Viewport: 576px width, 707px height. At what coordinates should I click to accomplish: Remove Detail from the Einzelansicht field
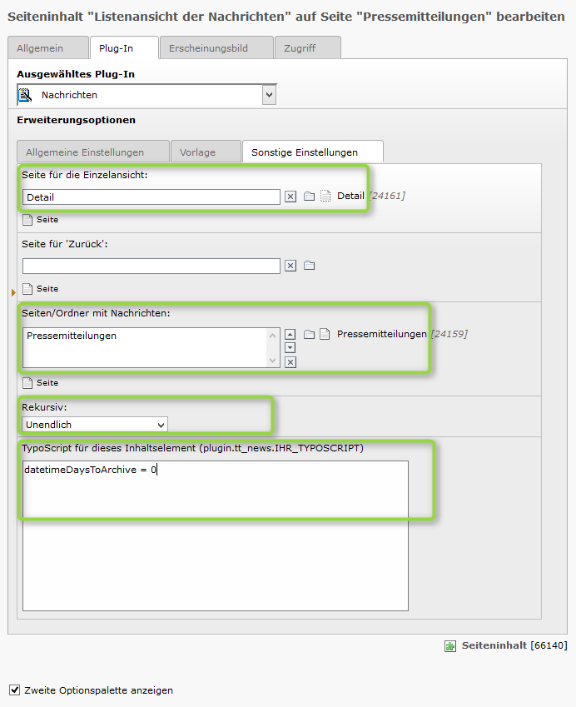click(x=290, y=197)
